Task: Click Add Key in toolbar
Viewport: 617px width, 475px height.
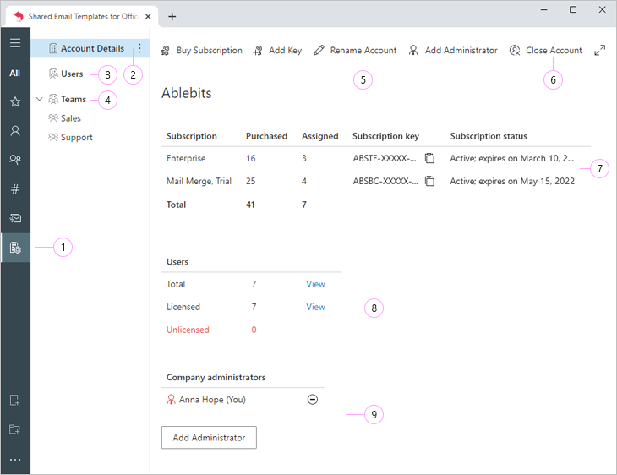Action: coord(278,51)
